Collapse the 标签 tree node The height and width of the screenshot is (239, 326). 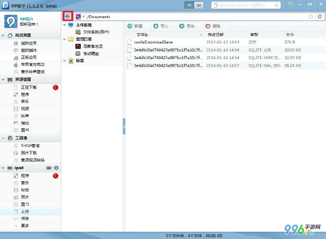click(65, 61)
